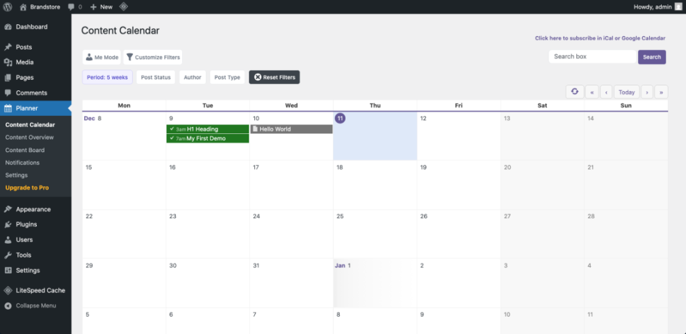The width and height of the screenshot is (686, 334).
Task: Open Content Board submenu
Action: coord(25,150)
